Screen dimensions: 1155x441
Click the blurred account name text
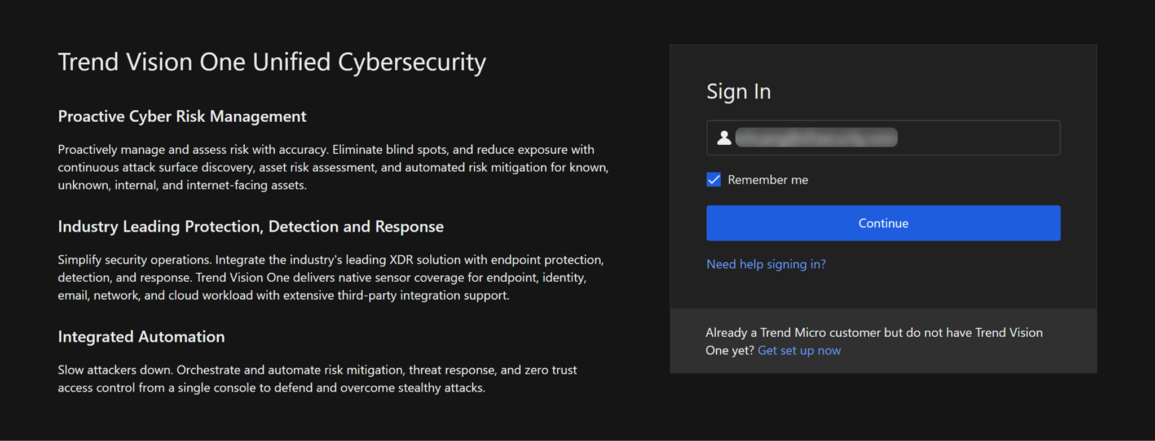(816, 138)
